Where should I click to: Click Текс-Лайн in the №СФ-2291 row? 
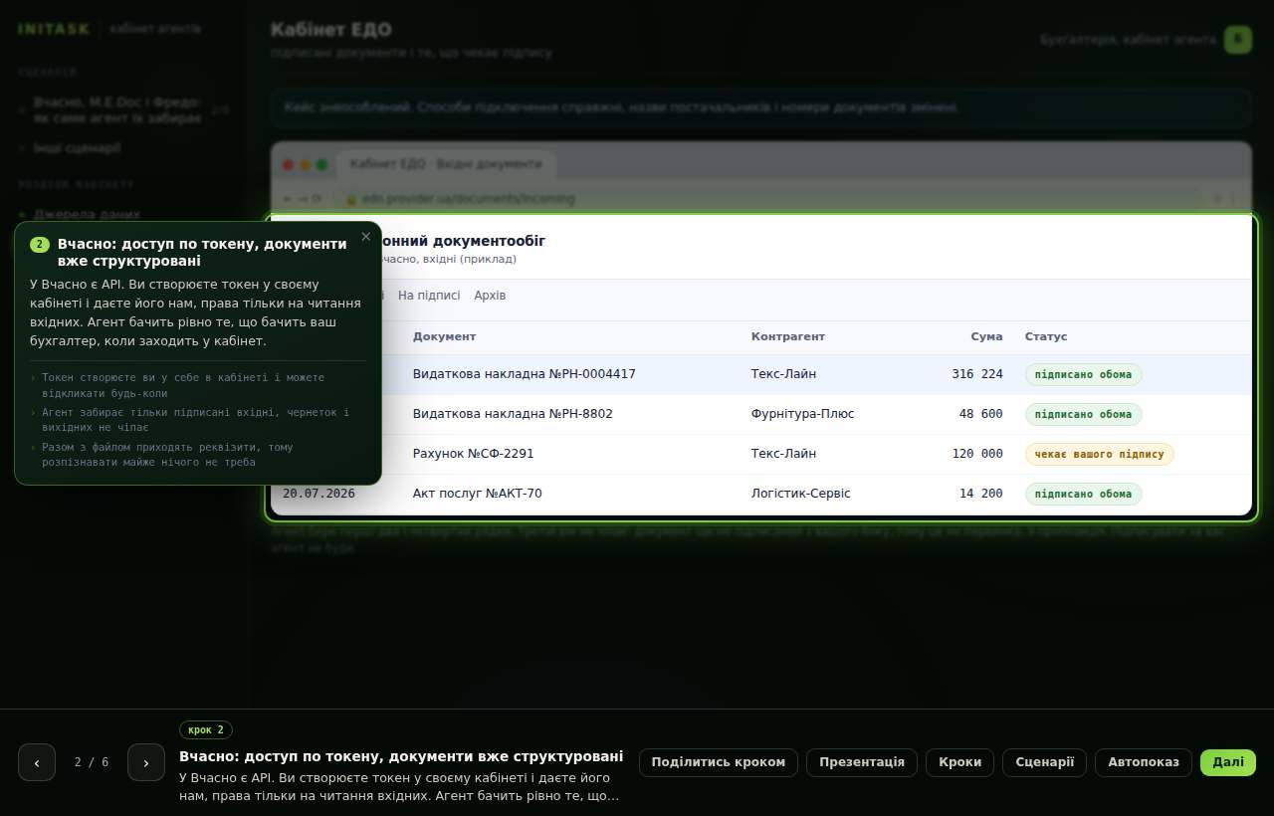783,454
